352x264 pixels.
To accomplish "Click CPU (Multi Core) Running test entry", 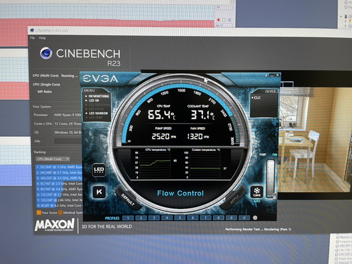I will point(55,76).
